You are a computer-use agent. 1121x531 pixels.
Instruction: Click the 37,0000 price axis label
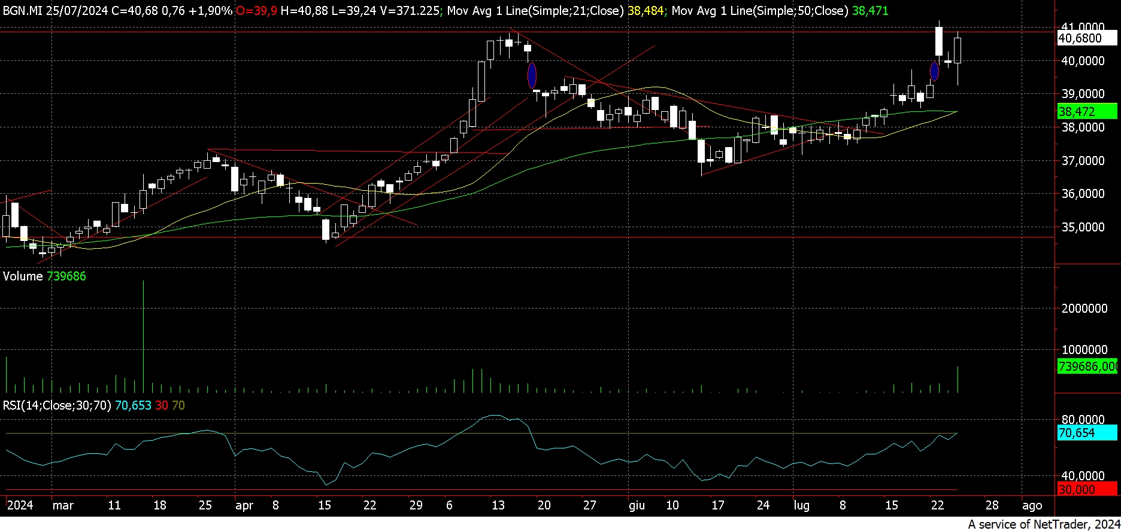click(x=1083, y=161)
